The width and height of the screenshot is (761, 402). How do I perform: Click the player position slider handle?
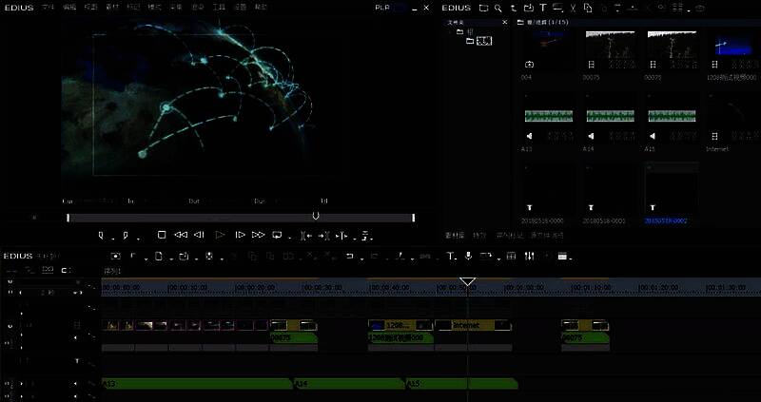pyautogui.click(x=316, y=216)
